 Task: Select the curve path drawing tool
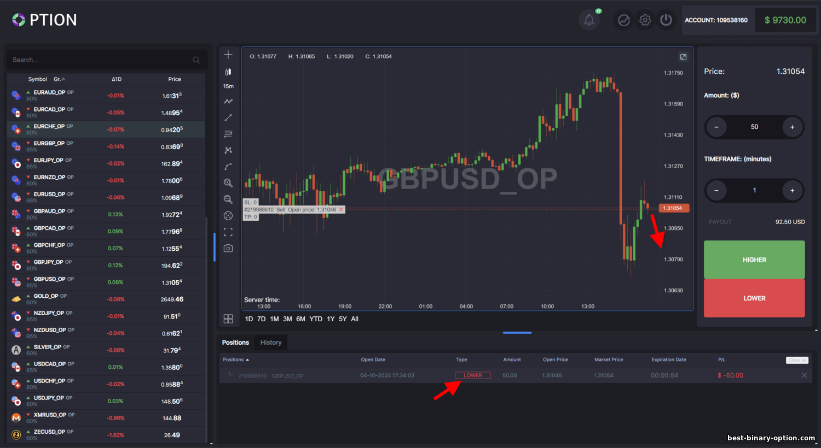[x=228, y=167]
